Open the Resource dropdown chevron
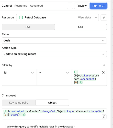This screenshot has width=113, height=128. coord(96,18)
